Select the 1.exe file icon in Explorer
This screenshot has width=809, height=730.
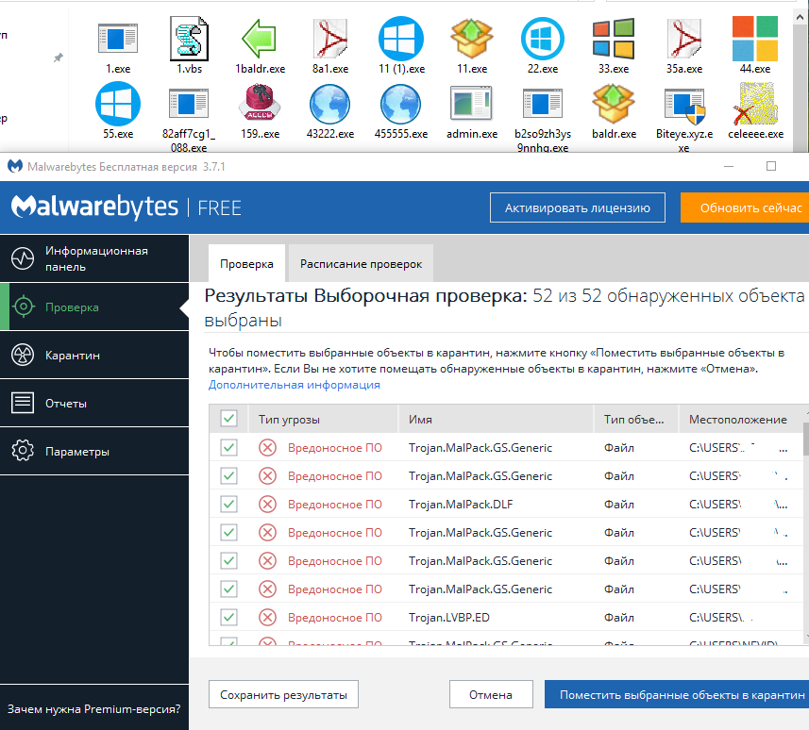(118, 39)
